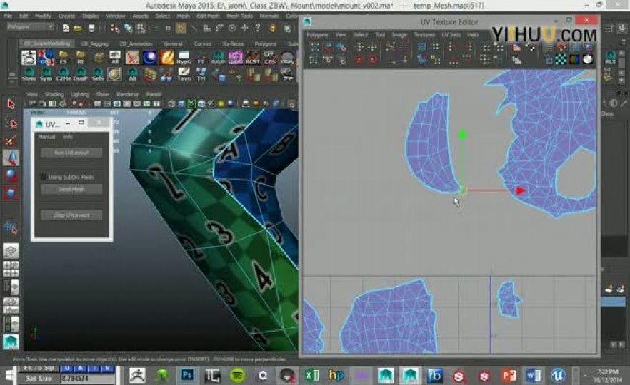This screenshot has height=385, width=630.
Task: Open the Polygons menu set dropdown
Action: point(30,27)
